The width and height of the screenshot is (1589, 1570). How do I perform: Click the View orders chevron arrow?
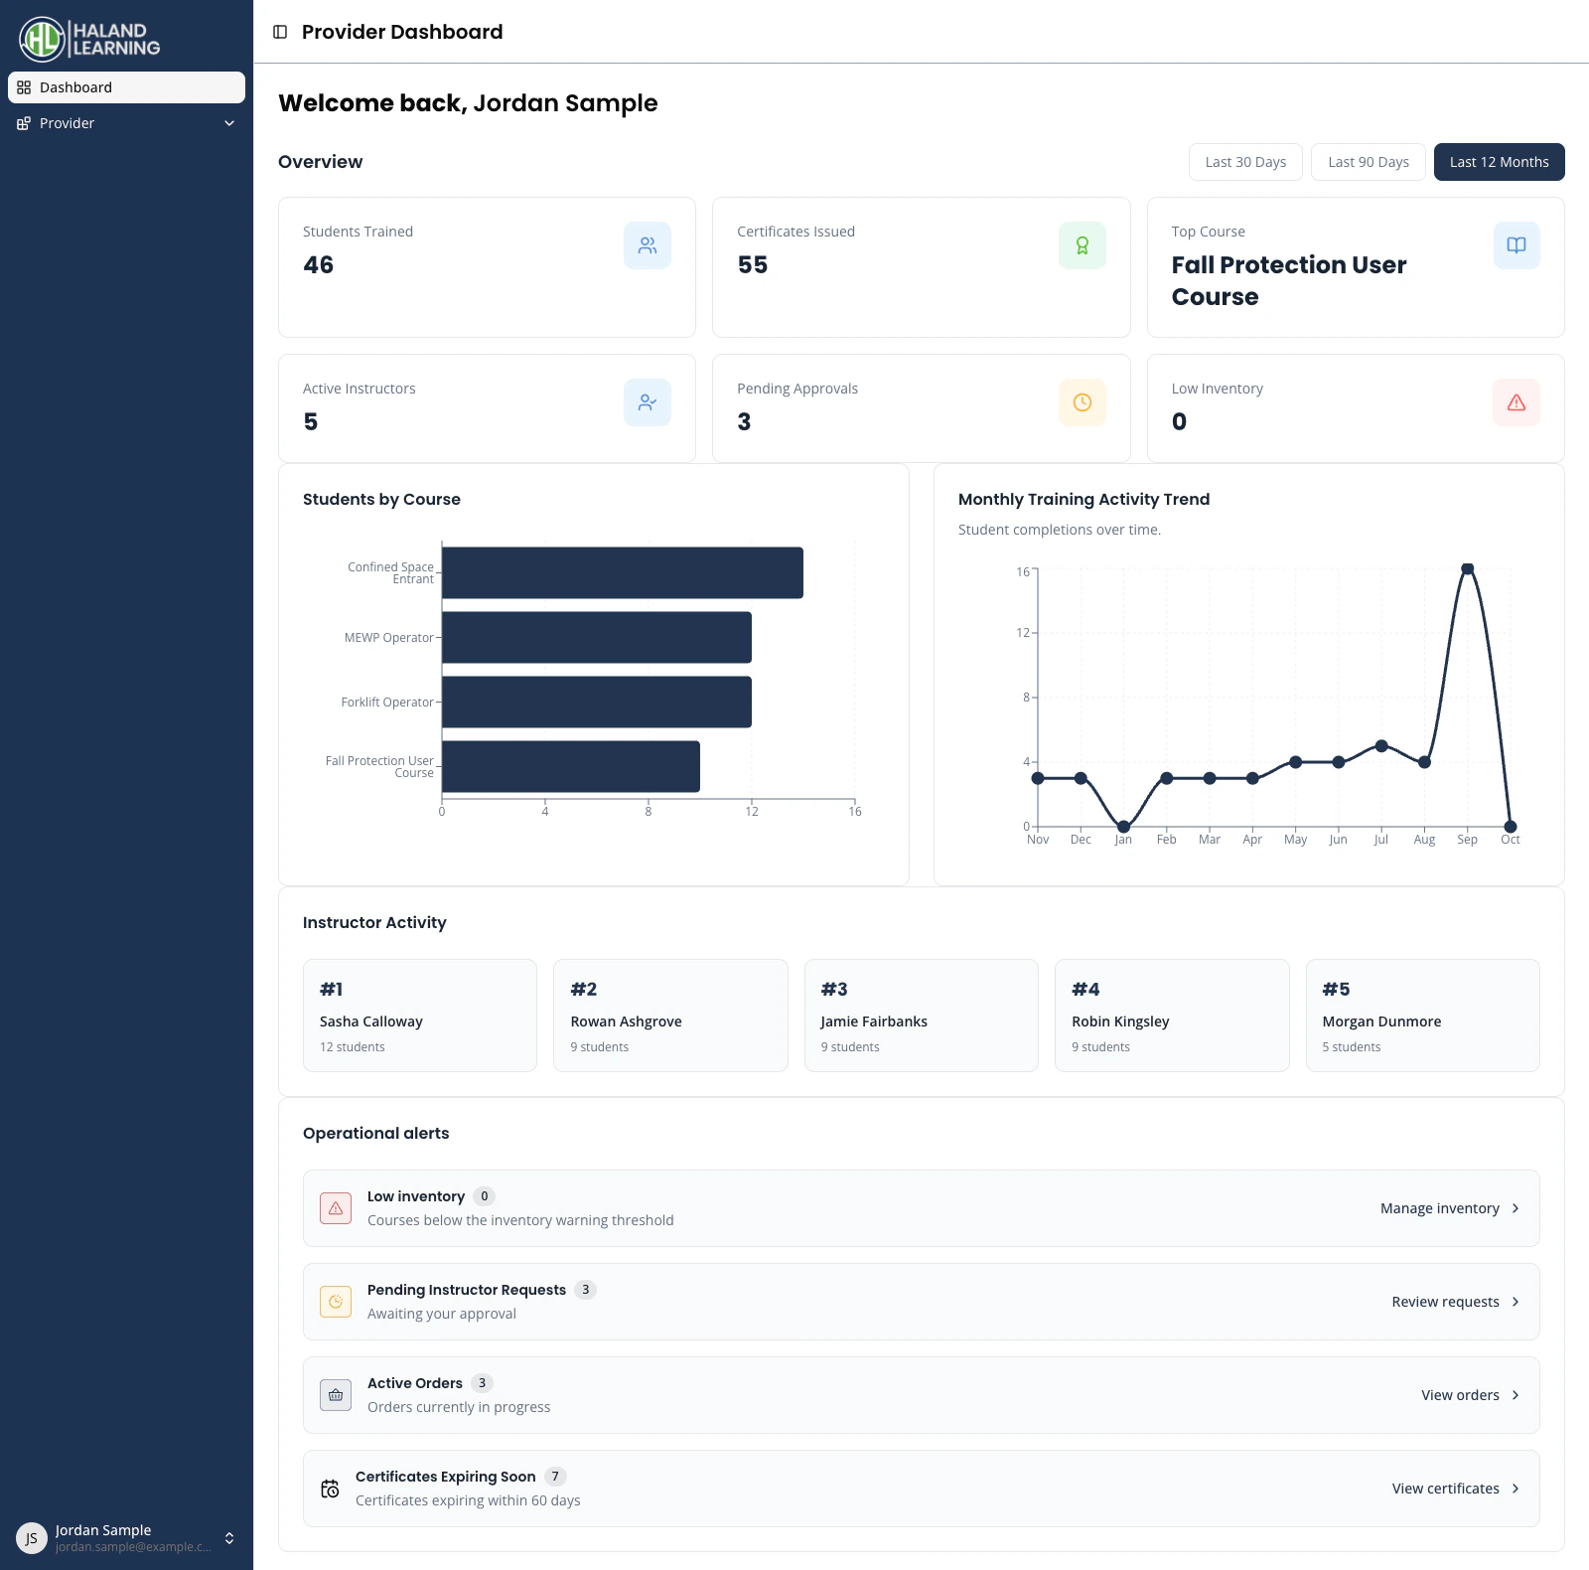pyautogui.click(x=1516, y=1395)
